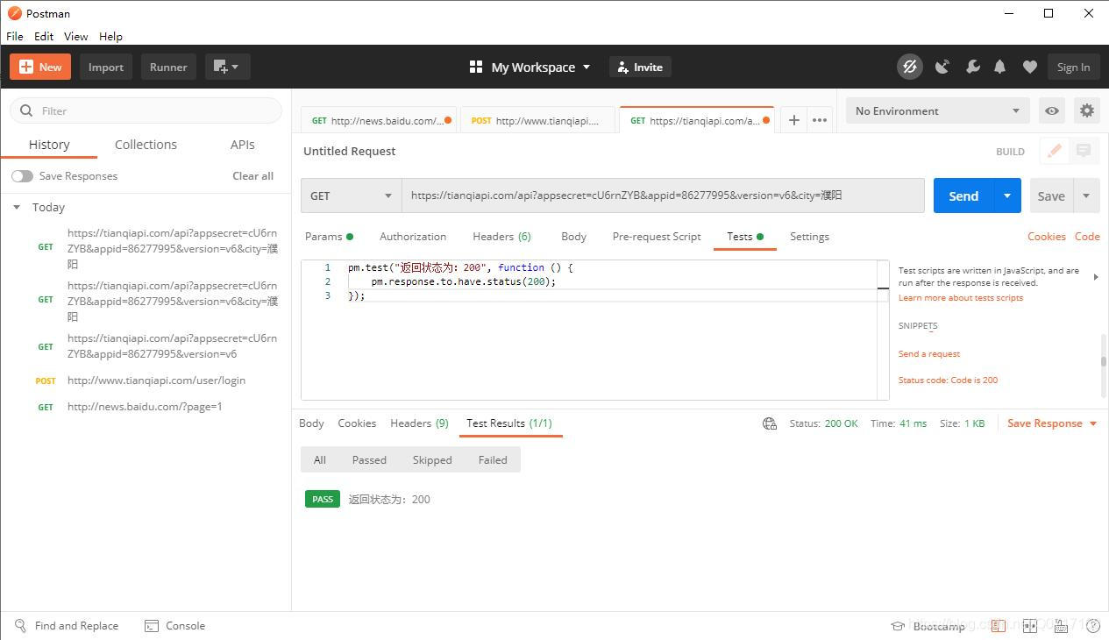Open the Send button dropdown arrow
Image resolution: width=1109 pixels, height=640 pixels.
click(x=1007, y=196)
